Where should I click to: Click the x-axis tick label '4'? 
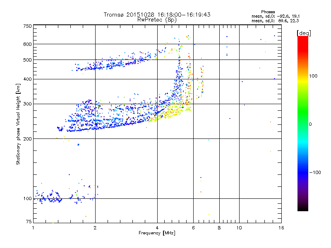click(157, 228)
